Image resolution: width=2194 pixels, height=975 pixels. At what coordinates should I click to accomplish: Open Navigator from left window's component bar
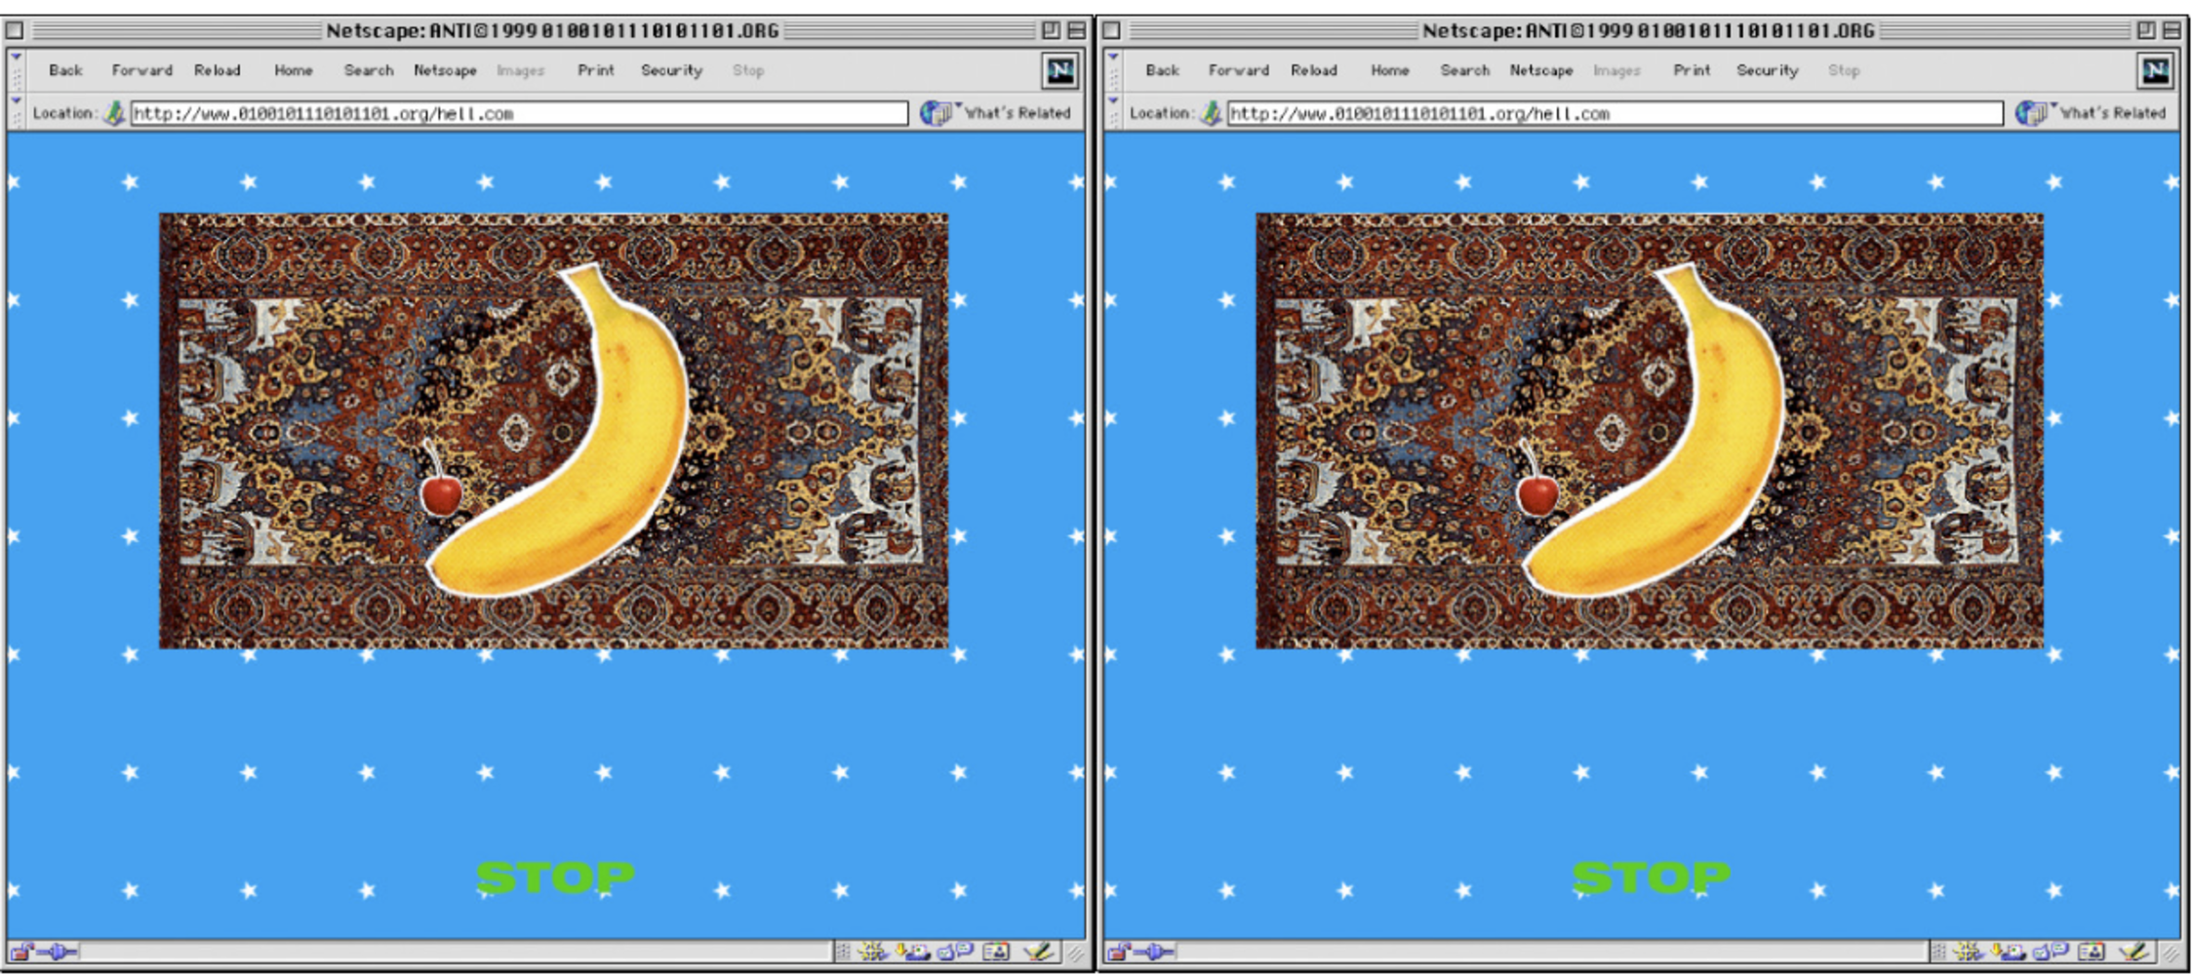871,952
